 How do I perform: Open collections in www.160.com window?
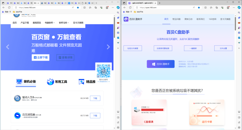(x=96, y=7)
